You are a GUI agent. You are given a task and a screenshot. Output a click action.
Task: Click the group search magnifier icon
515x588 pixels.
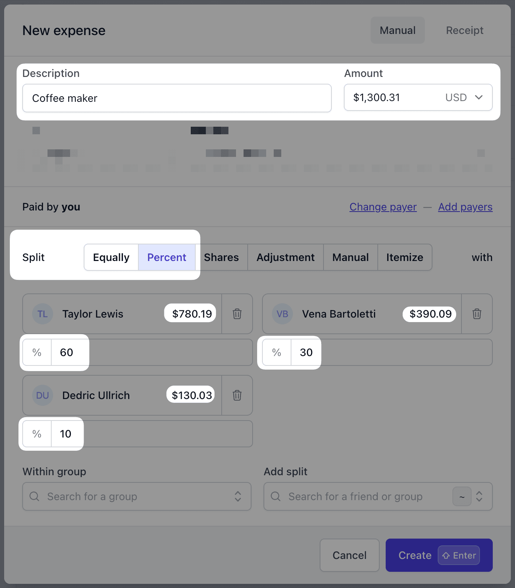(34, 496)
